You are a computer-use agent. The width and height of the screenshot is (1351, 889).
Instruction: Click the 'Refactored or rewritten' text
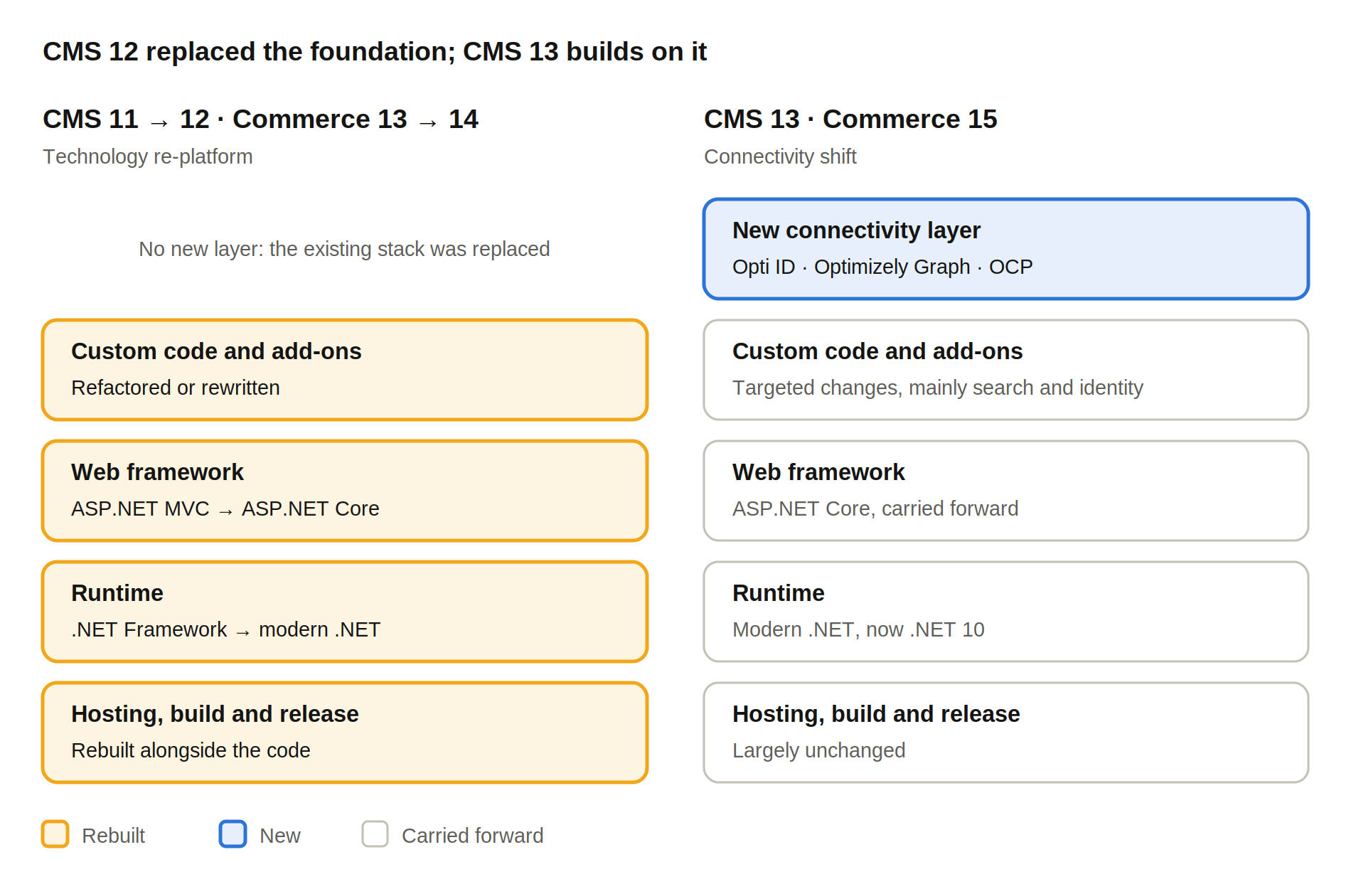click(x=176, y=388)
